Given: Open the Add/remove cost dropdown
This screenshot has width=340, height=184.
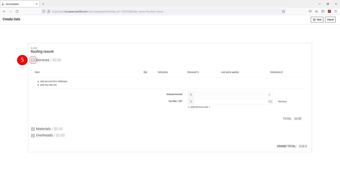Looking at the screenshot, I should (199, 107).
